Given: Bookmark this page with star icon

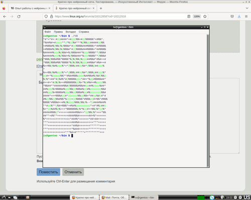Looking at the screenshot, I should pos(205,16).
